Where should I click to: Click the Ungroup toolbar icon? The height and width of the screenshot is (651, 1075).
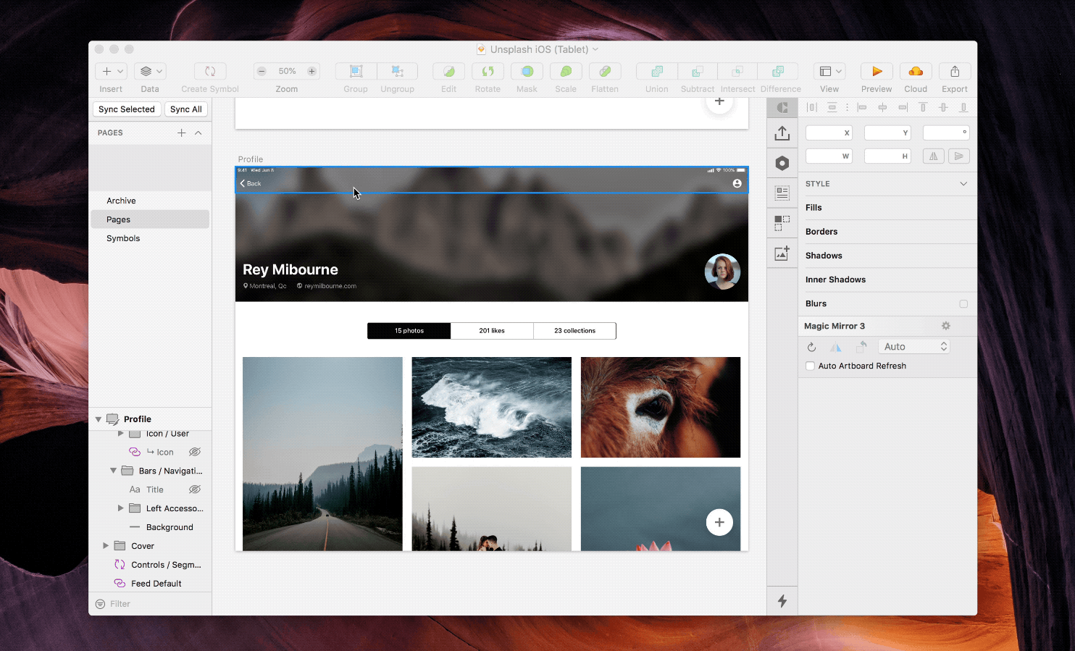pos(397,72)
